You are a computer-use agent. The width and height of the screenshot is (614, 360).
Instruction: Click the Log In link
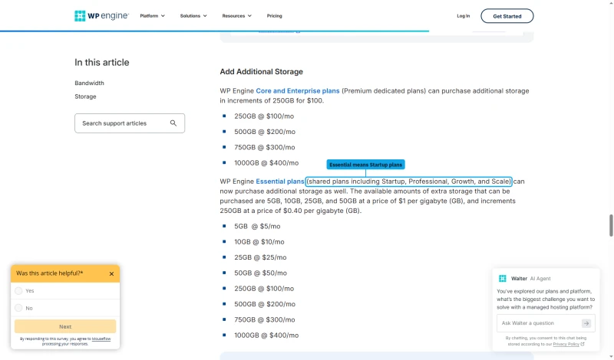[464, 16]
